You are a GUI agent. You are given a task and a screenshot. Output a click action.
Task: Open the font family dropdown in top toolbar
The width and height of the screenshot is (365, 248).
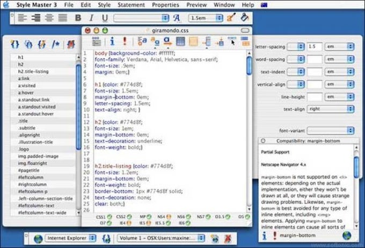coord(141,18)
